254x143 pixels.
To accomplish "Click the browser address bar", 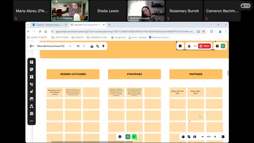I will (x=124, y=31).
